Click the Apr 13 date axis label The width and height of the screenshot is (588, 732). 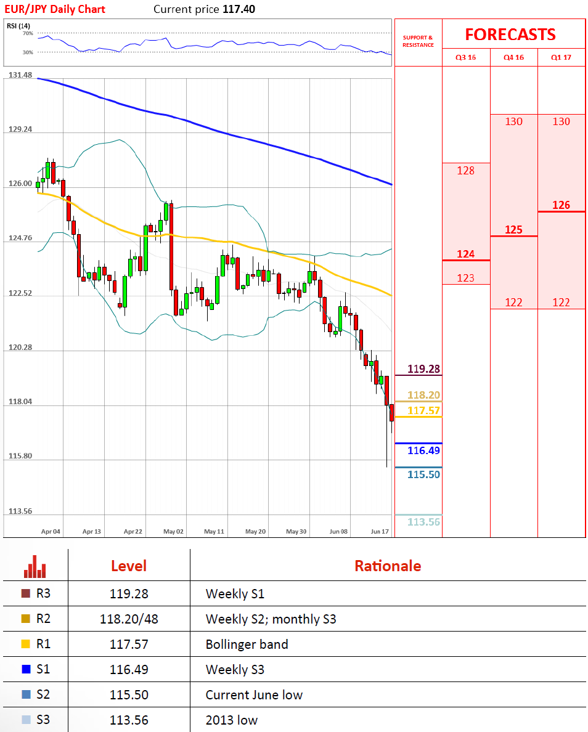coord(92,531)
